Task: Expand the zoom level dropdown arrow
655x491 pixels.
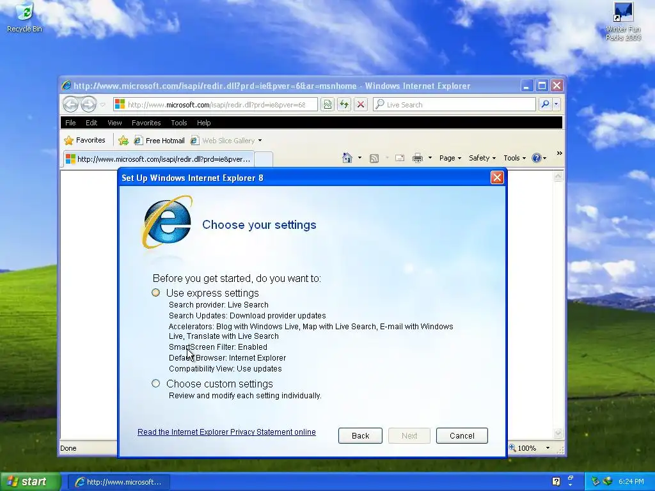Action: 548,448
